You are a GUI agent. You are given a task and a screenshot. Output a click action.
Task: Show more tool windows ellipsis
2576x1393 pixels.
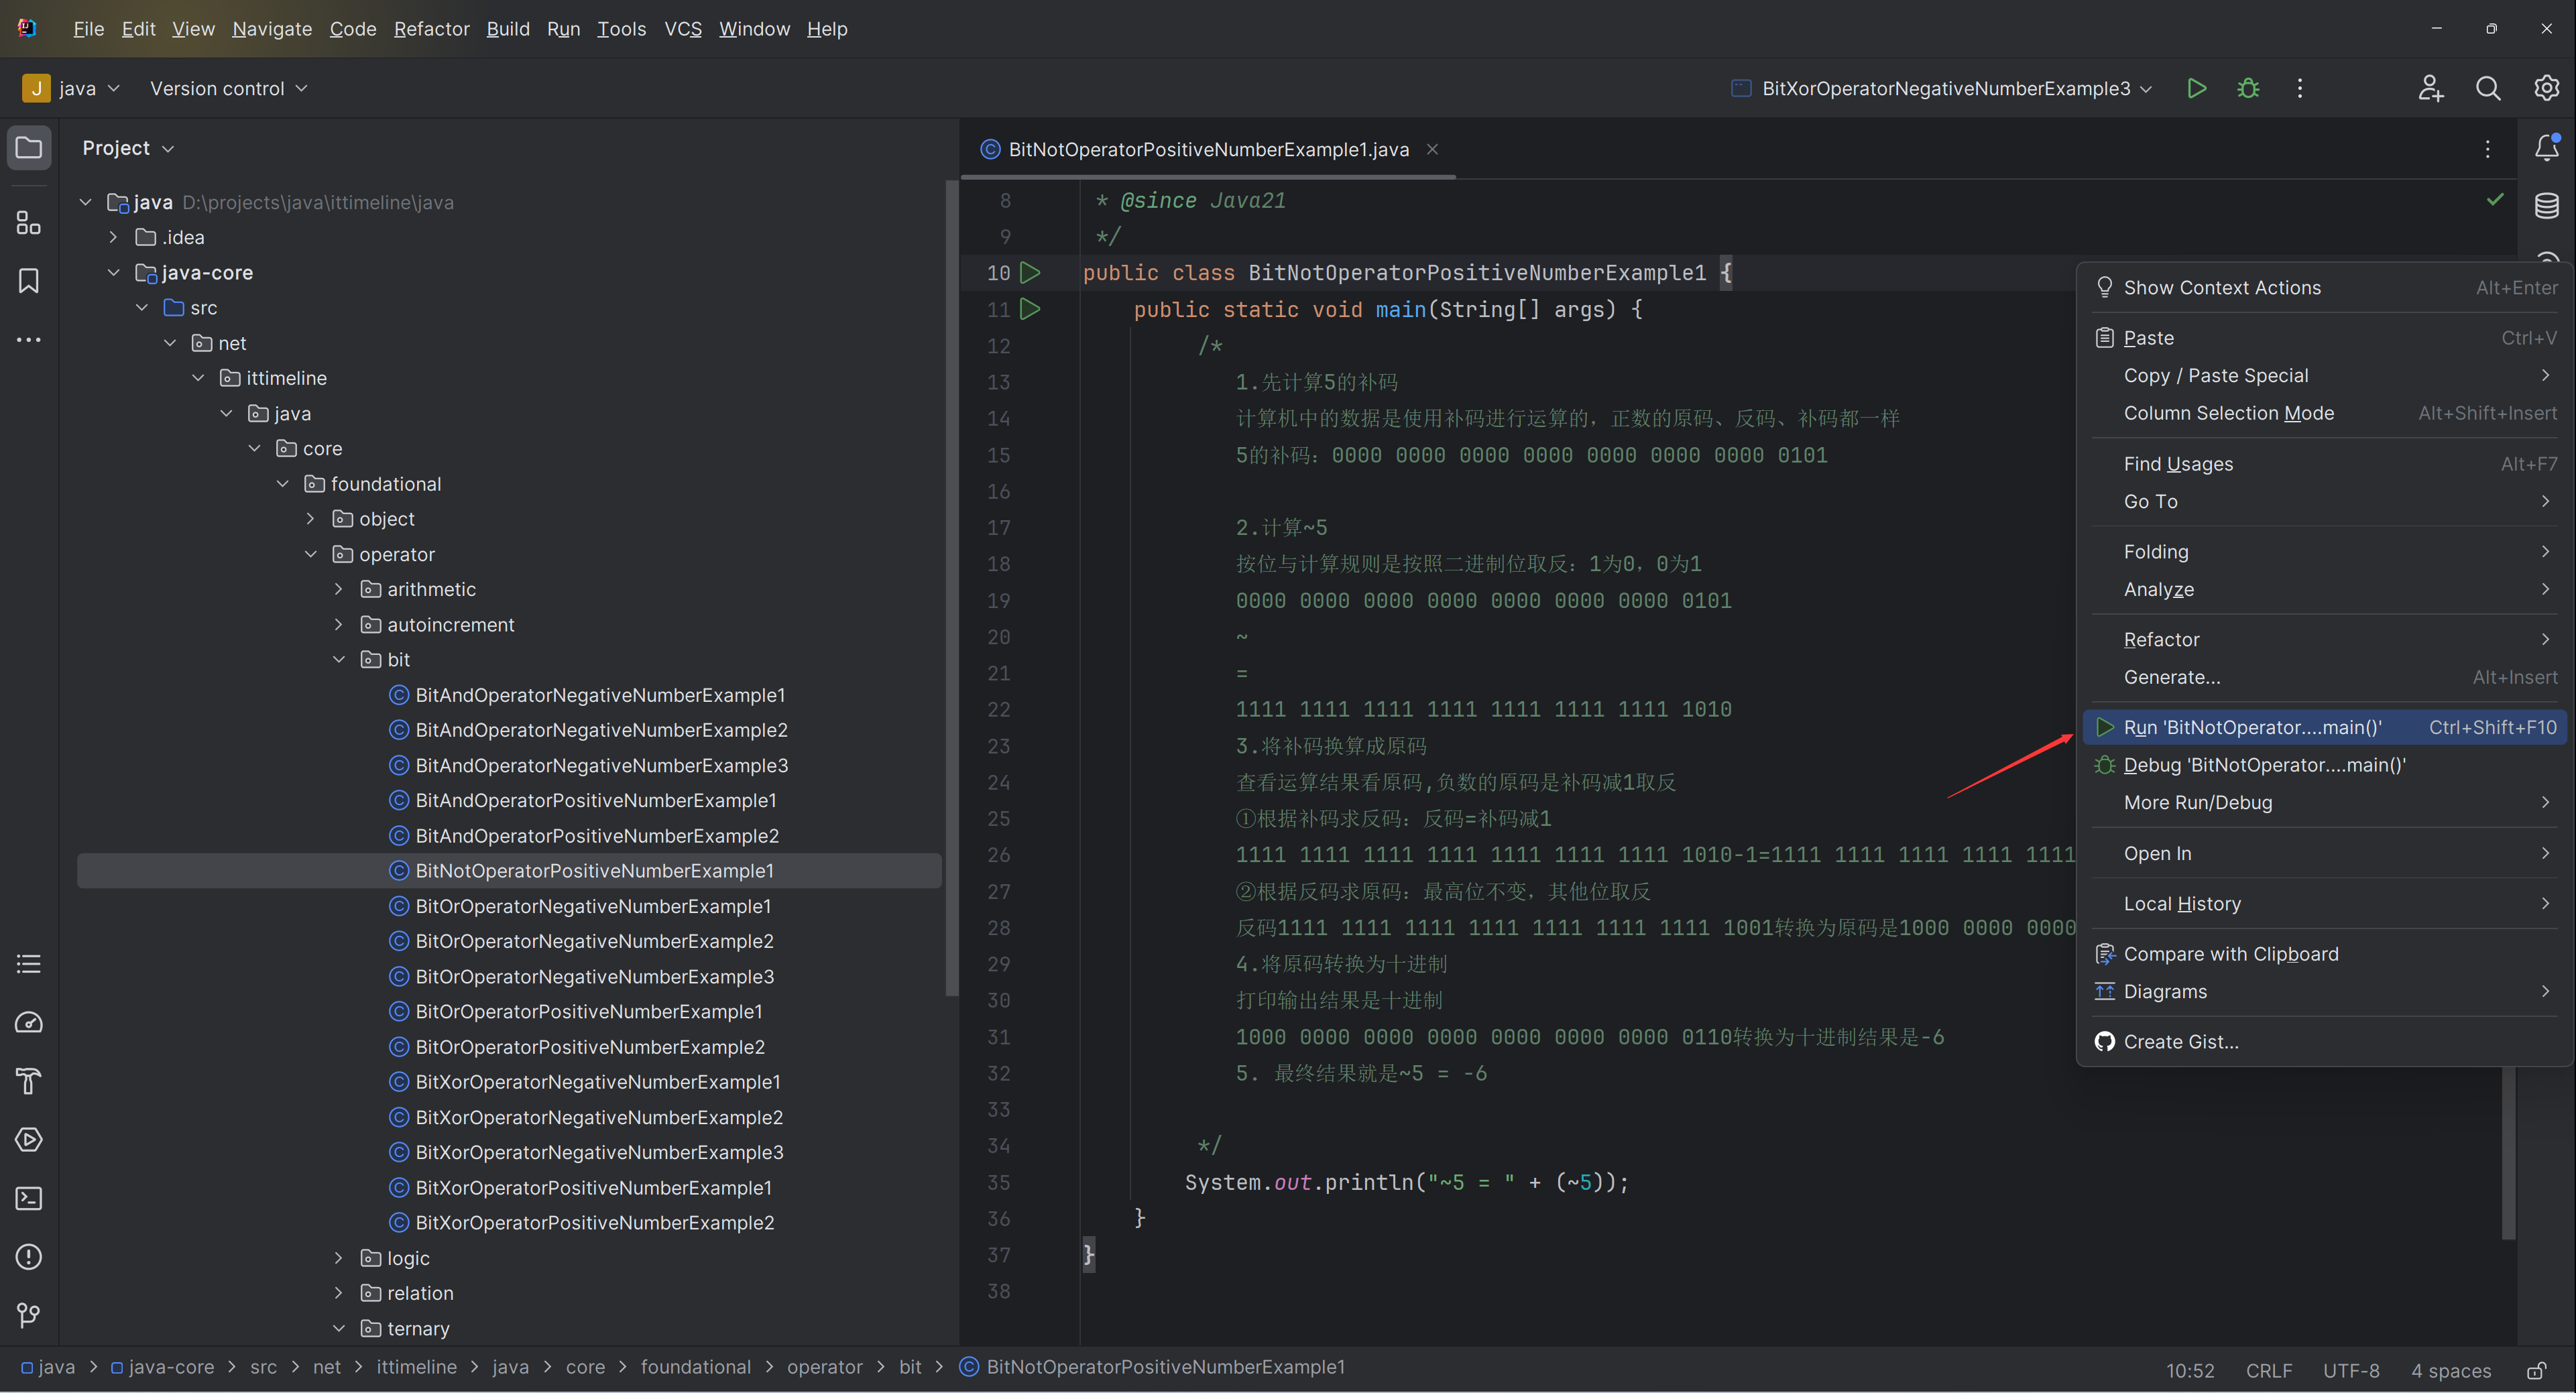coord(29,340)
